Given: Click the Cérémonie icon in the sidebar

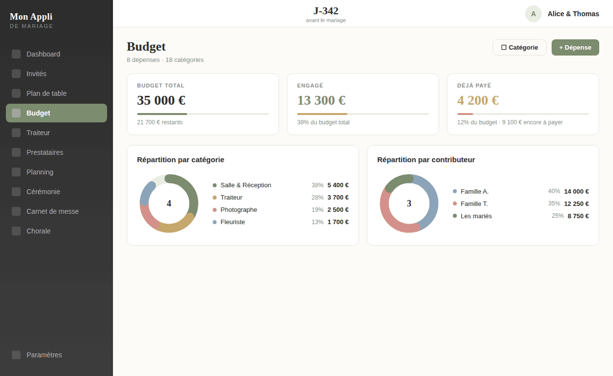Looking at the screenshot, I should [x=16, y=192].
